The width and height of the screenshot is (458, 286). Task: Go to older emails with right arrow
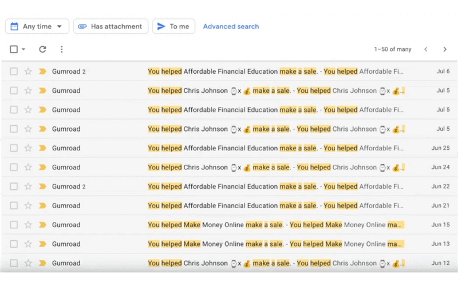pyautogui.click(x=445, y=49)
